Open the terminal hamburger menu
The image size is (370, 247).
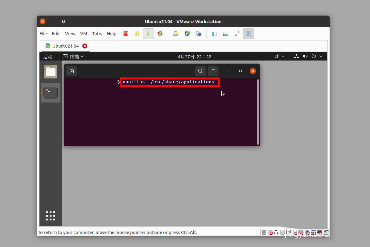[213, 71]
